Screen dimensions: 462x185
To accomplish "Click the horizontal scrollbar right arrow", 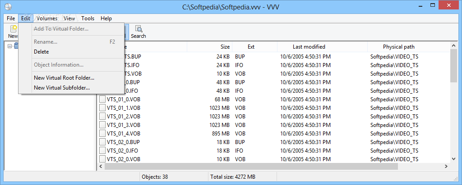I will (447, 167).
